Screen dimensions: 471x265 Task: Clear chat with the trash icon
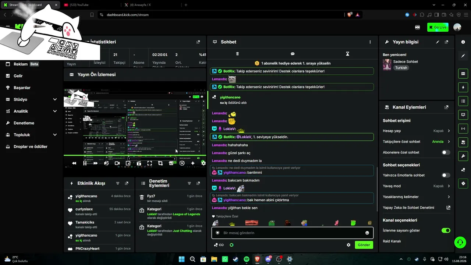(237, 54)
